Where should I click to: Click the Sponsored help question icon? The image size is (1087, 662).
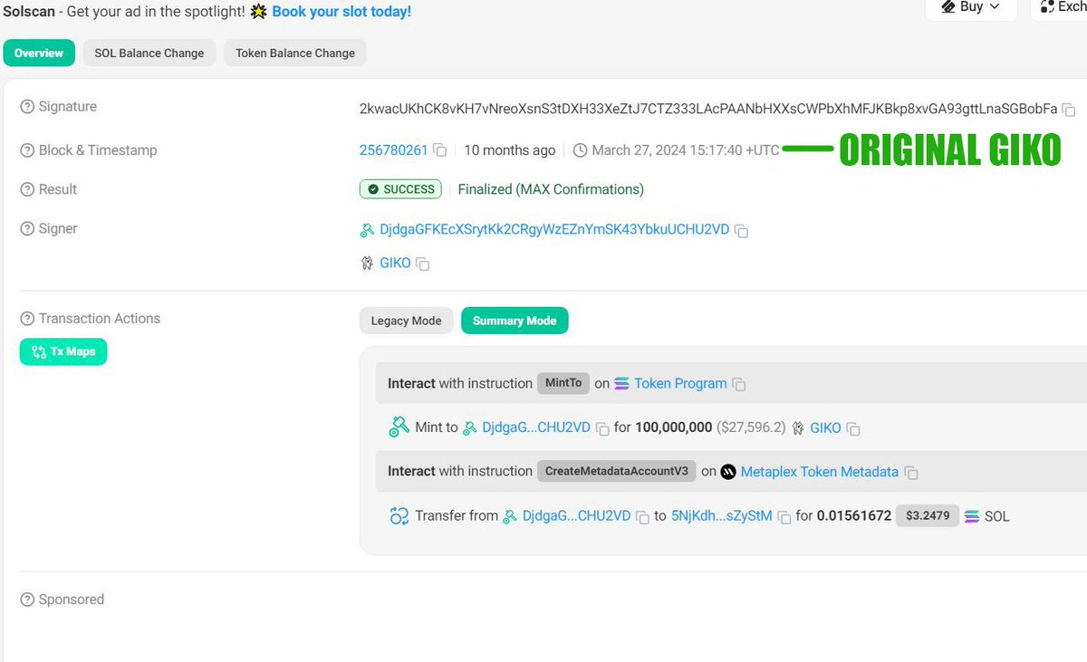pos(27,600)
